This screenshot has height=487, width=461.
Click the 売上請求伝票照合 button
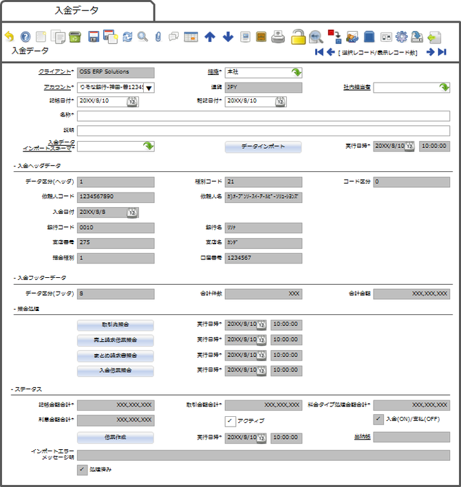pos(116,340)
